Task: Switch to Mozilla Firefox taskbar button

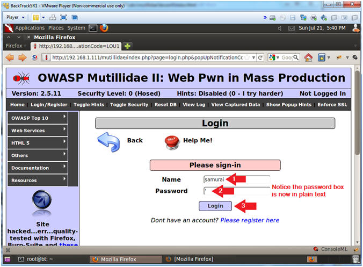Action: pos(126,259)
